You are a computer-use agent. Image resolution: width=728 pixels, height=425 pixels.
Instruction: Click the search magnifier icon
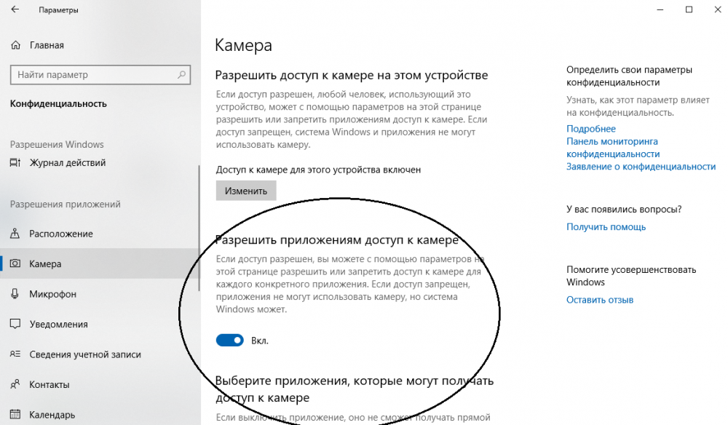[181, 74]
